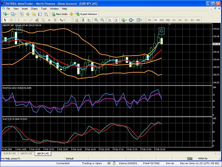Select the Fibonacci retracement tool
The width and height of the screenshot is (222, 167).
pyautogui.click(x=43, y=20)
